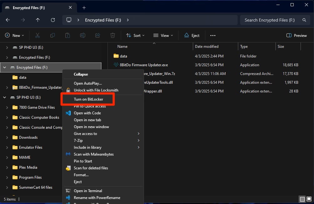Image resolution: width=314 pixels, height=204 pixels.
Task: Click the chevron after Encrypted Files in address bar
Action: [128, 20]
